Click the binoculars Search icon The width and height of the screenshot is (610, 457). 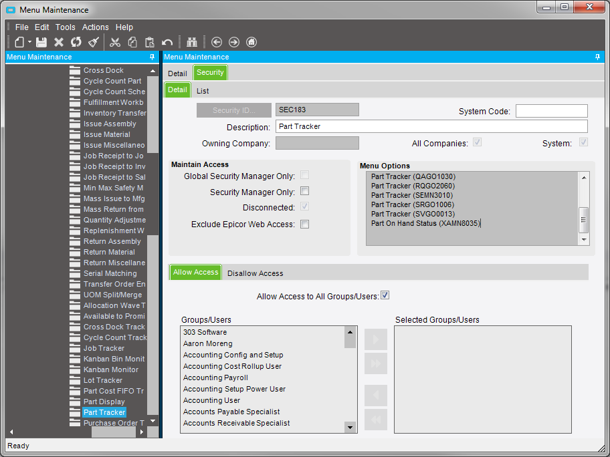click(x=192, y=42)
